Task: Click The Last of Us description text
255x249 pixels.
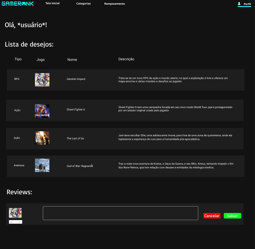Action: (175, 137)
